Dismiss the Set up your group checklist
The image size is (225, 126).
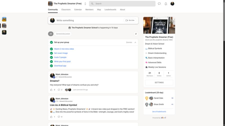click(x=129, y=42)
